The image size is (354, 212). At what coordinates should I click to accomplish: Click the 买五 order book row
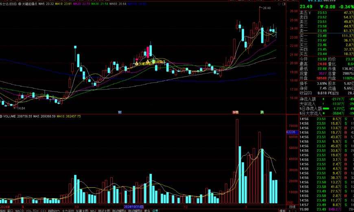point(327,54)
